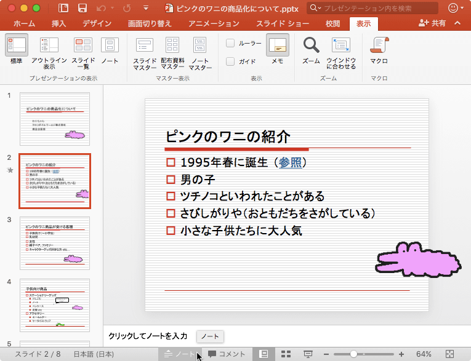
Task: Follow the 参照 hyperlink in the slide
Action: [290, 162]
